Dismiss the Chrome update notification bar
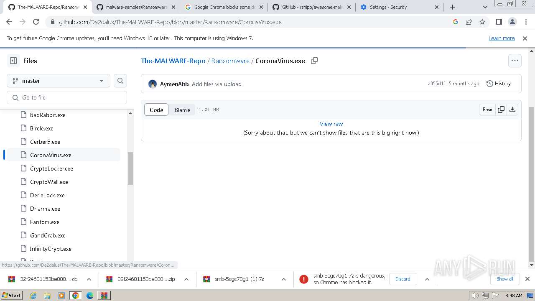This screenshot has width=535, height=301. 525,38
